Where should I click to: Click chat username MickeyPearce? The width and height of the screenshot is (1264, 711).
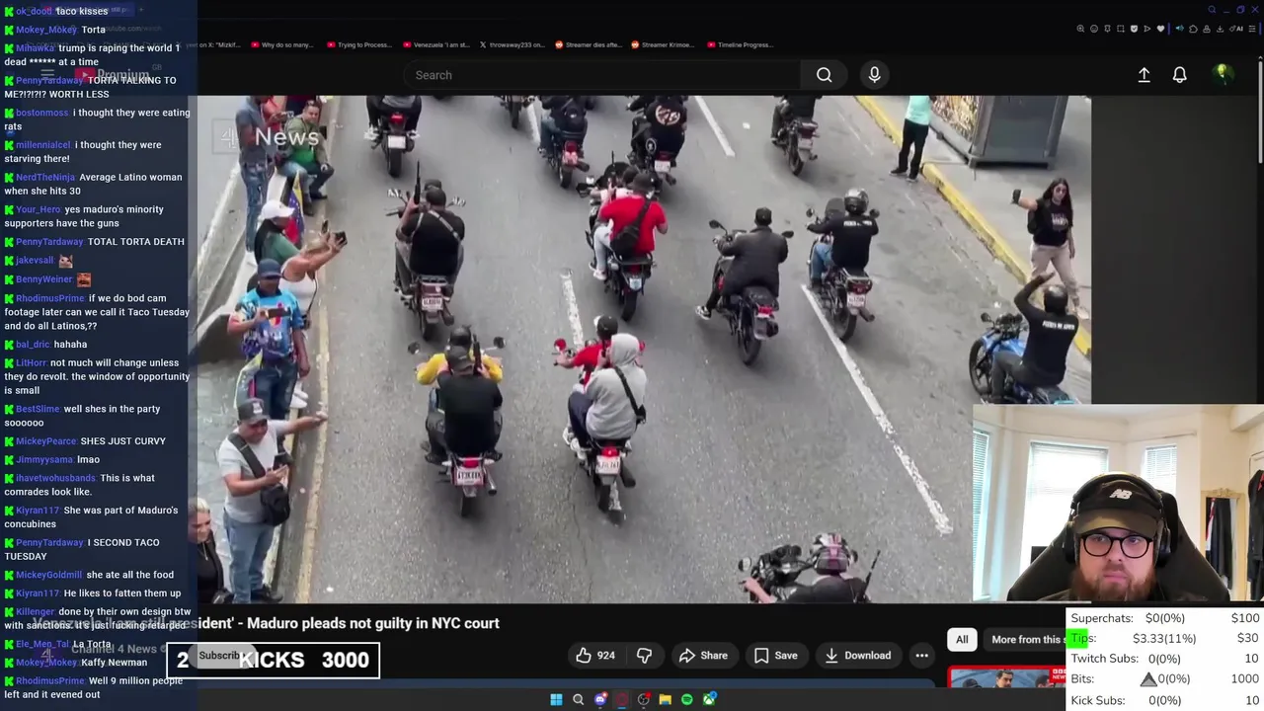(46, 441)
